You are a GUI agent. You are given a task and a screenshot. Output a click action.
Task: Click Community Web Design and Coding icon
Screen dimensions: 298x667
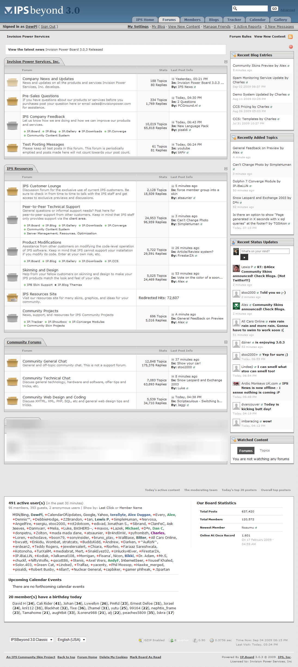(x=12, y=401)
